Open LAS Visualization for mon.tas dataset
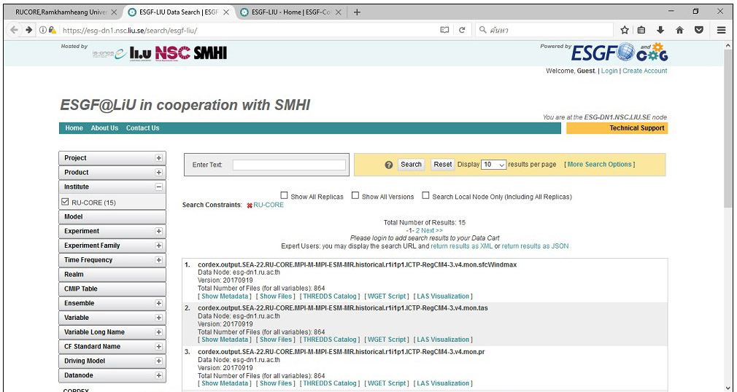The width and height of the screenshot is (737, 392). (x=443, y=340)
